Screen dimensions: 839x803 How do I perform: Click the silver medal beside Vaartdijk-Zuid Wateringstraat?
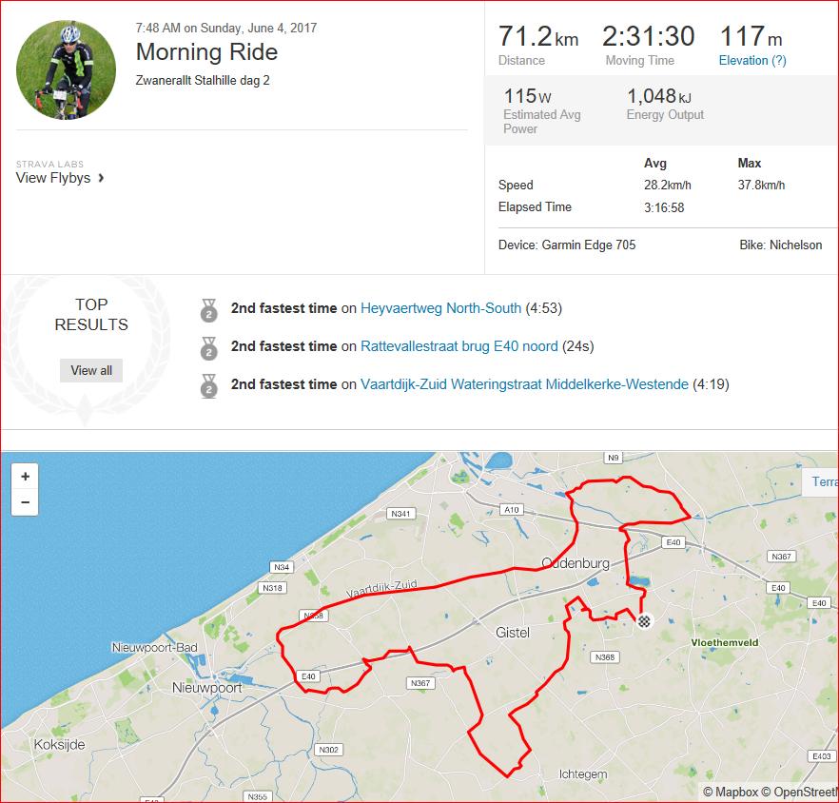pyautogui.click(x=208, y=386)
